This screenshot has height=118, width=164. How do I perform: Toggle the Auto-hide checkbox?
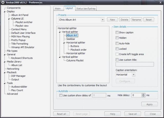click(117, 43)
